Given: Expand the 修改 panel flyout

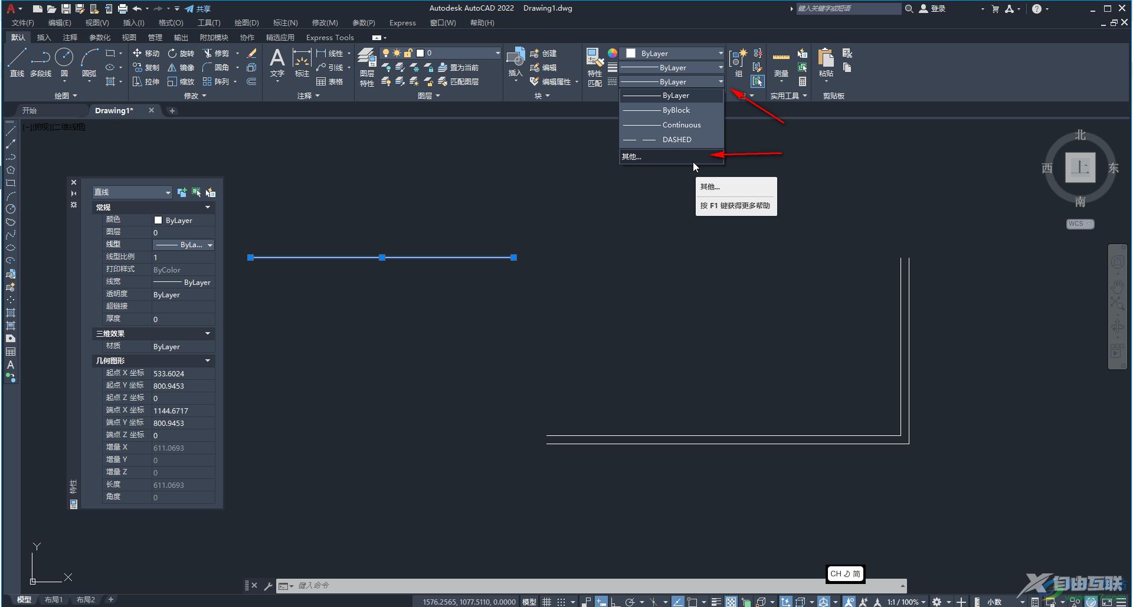Looking at the screenshot, I should (195, 96).
